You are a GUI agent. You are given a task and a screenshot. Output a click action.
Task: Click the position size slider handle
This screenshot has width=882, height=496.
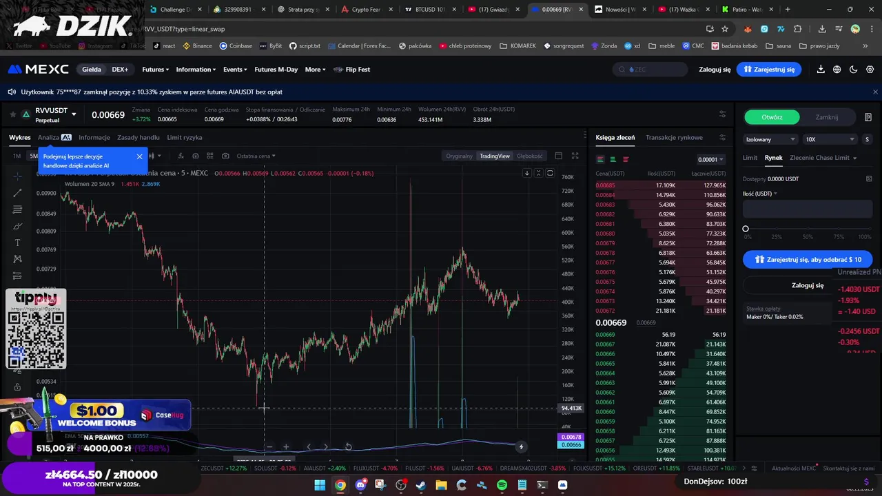746,229
